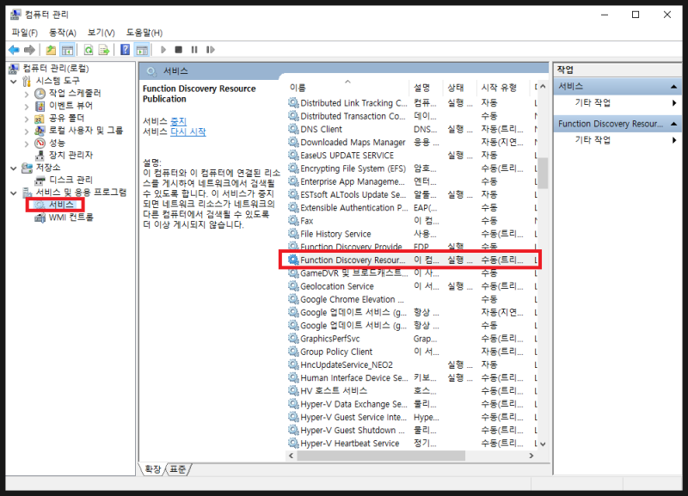
Task: Sort by the 시작 유형 column header
Action: coord(503,88)
